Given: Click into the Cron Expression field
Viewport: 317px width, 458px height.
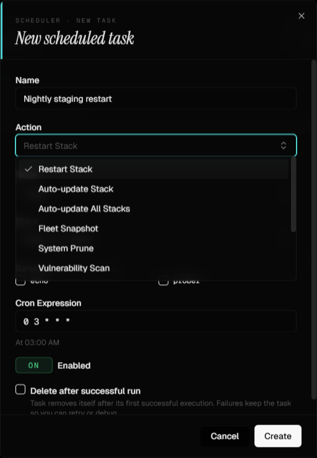Looking at the screenshot, I should 156,321.
